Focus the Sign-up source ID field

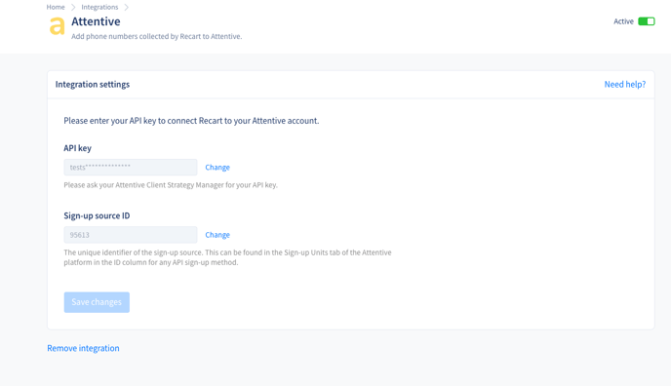click(x=131, y=235)
